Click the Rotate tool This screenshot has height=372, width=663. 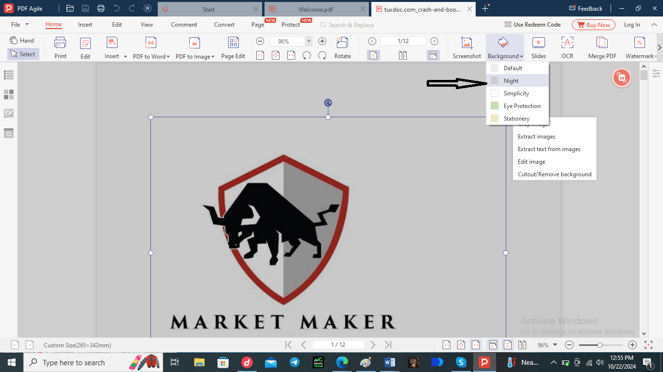tap(342, 47)
